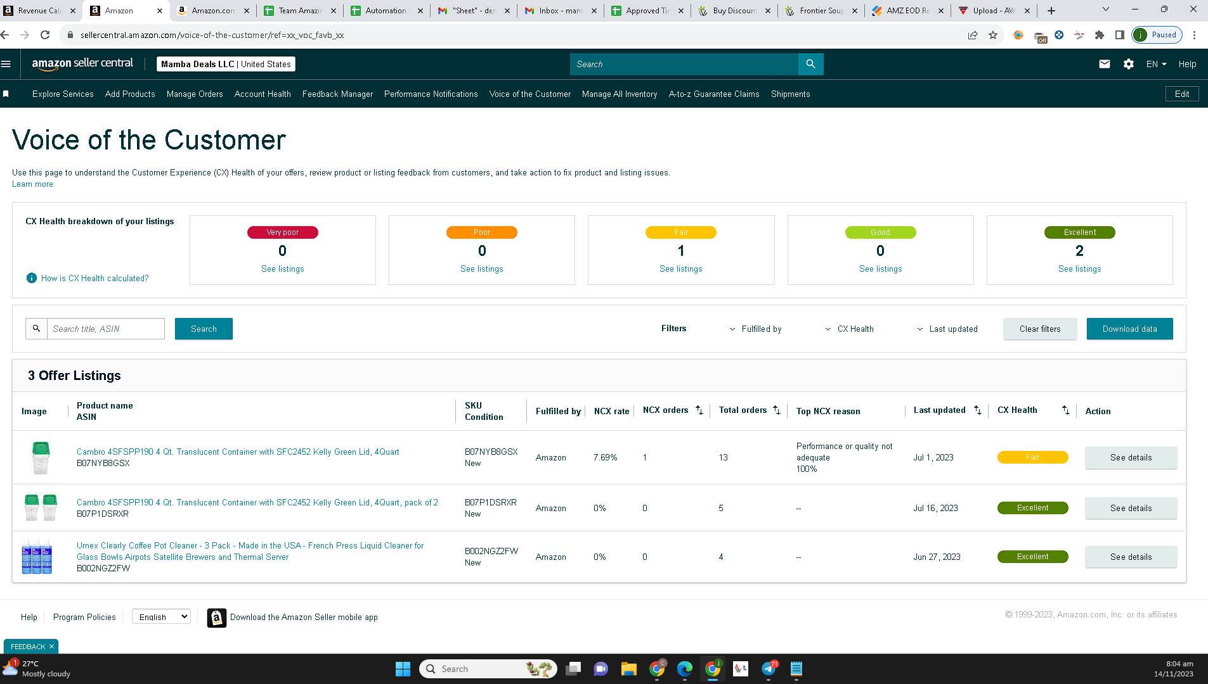Expand the Fulfilled by filter

tap(756, 329)
